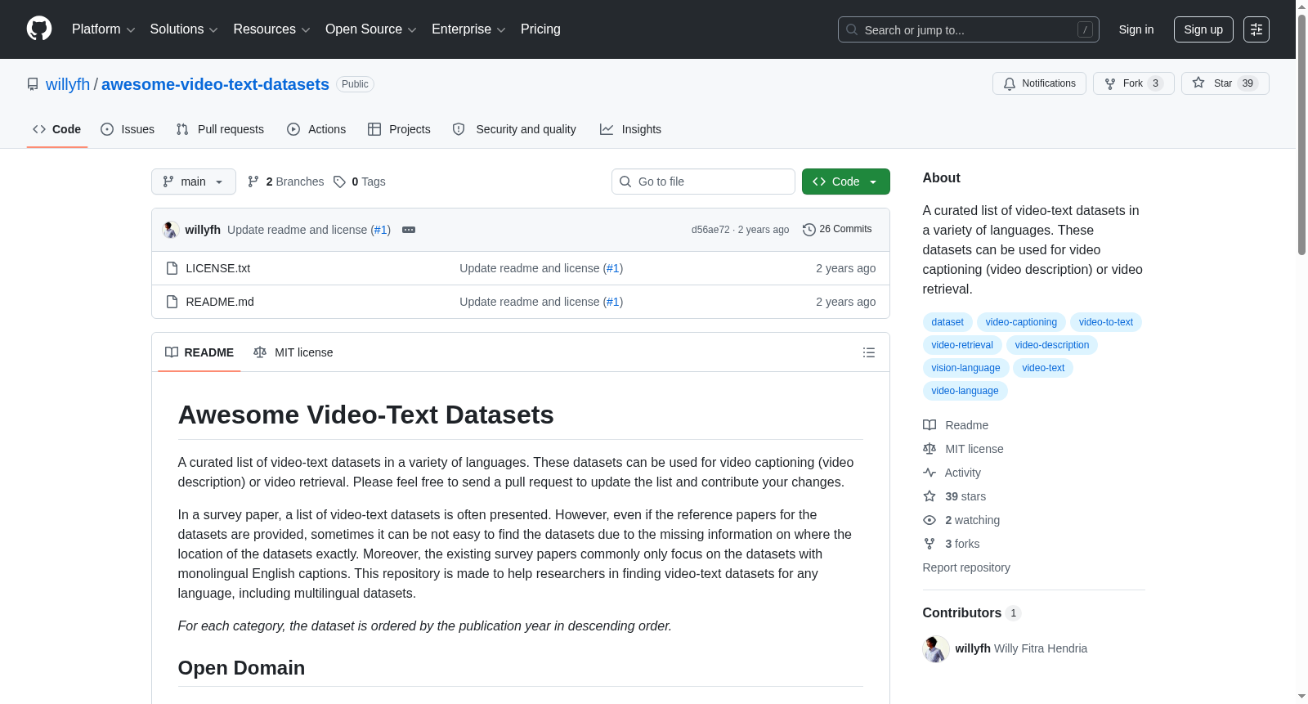This screenshot has height=704, width=1308.
Task: Click the Fork repository button
Action: tap(1133, 83)
